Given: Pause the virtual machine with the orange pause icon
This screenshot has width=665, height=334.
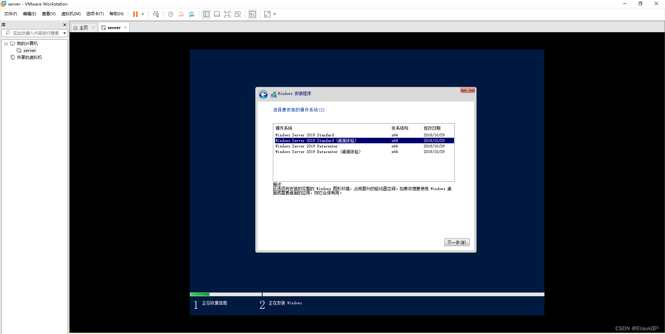Looking at the screenshot, I should [135, 14].
